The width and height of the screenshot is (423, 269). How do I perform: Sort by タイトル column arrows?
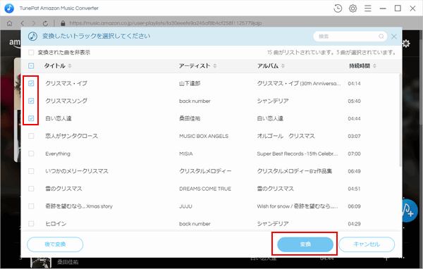(x=70, y=65)
